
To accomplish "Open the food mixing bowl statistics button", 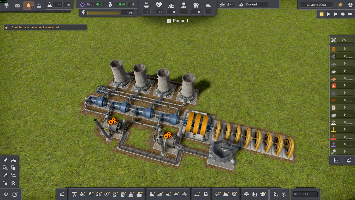I will pyautogui.click(x=348, y=160).
